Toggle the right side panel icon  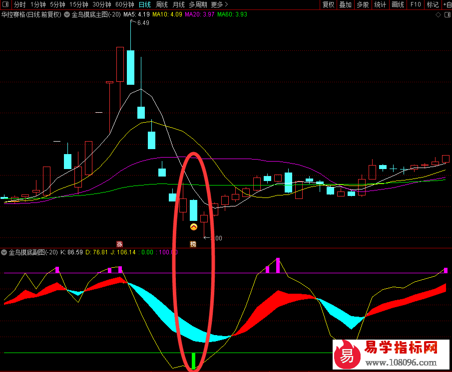pyautogui.click(x=447, y=14)
